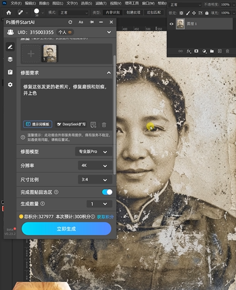The height and width of the screenshot is (290, 236).
Task: Click the 获取积分 link
Action: [105, 217]
